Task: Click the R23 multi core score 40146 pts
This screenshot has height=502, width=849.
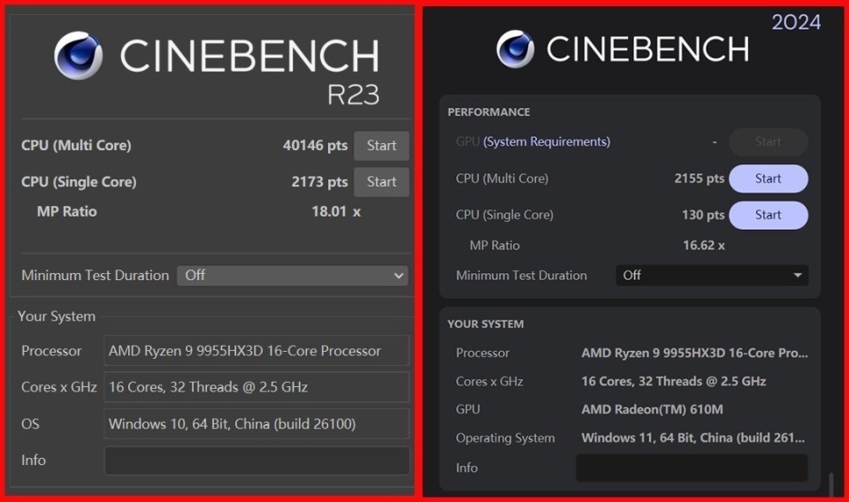Action: (x=315, y=146)
